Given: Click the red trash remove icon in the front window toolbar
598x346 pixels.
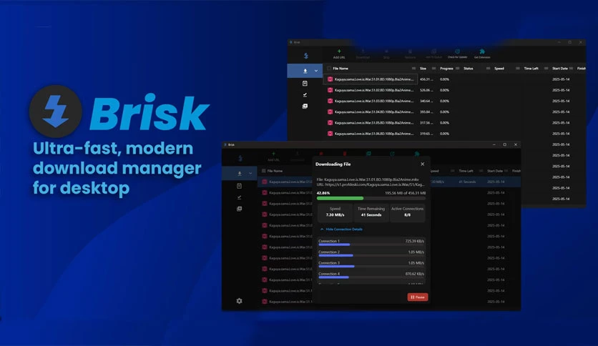Looking at the screenshot, I should coord(345,154).
